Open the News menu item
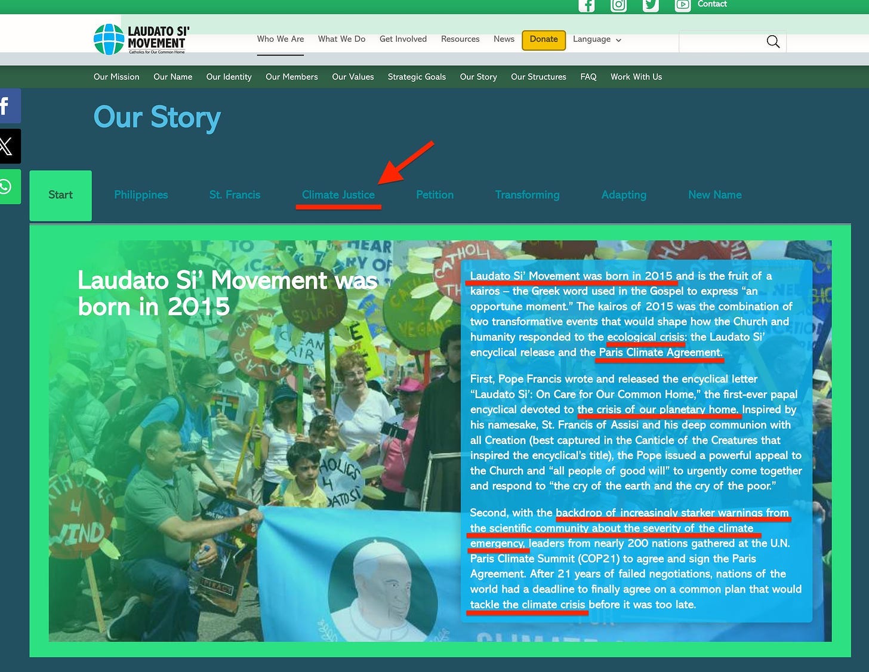This screenshot has height=672, width=869. (x=504, y=39)
